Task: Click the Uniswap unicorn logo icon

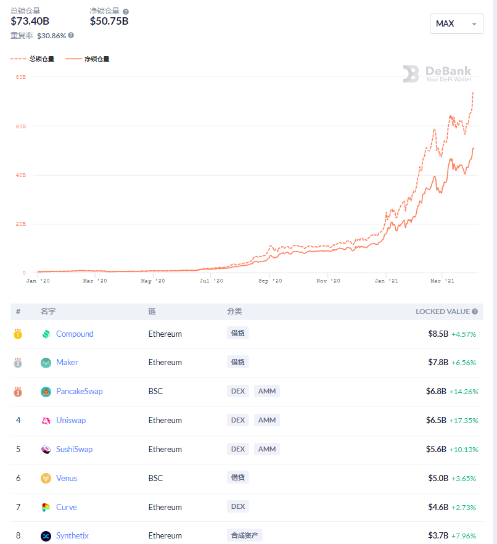Action: click(46, 421)
